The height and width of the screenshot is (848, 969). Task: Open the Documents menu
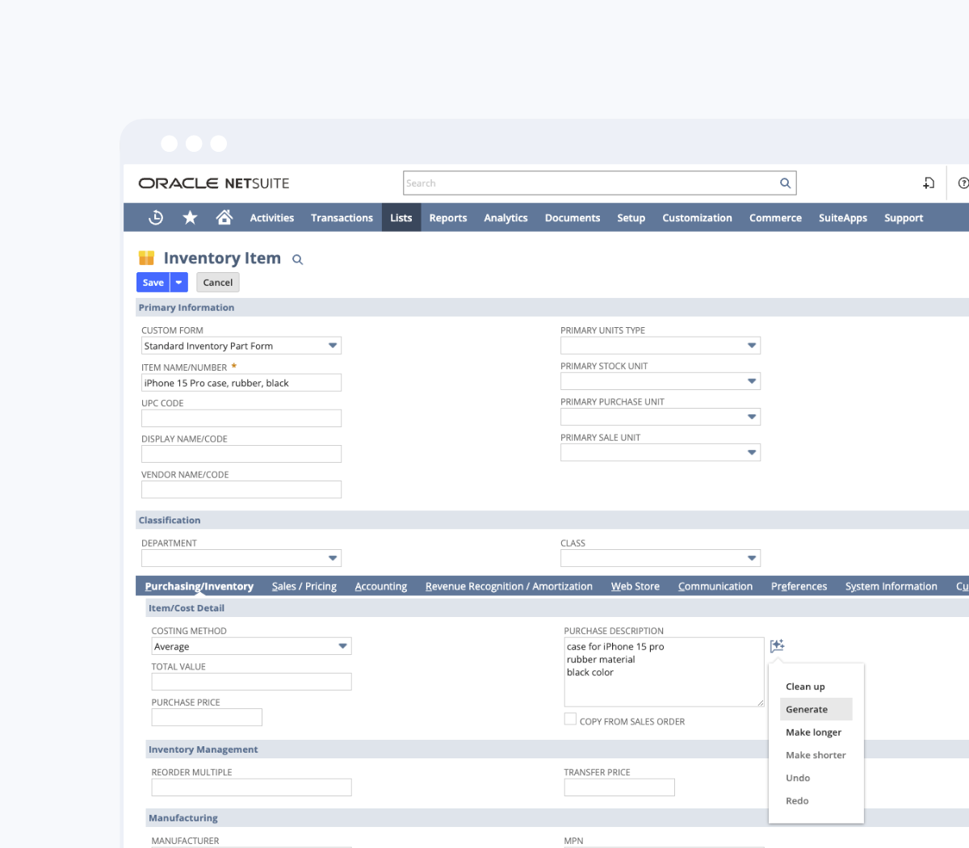point(573,218)
